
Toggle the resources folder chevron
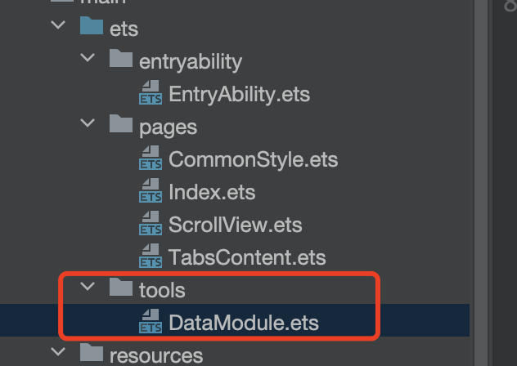coord(58,355)
